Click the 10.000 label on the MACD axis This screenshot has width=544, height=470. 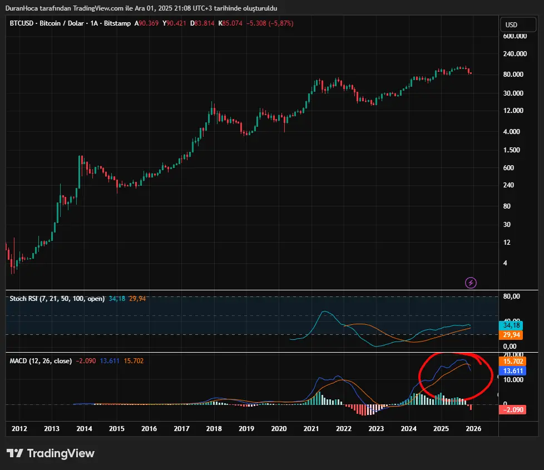(x=513, y=379)
